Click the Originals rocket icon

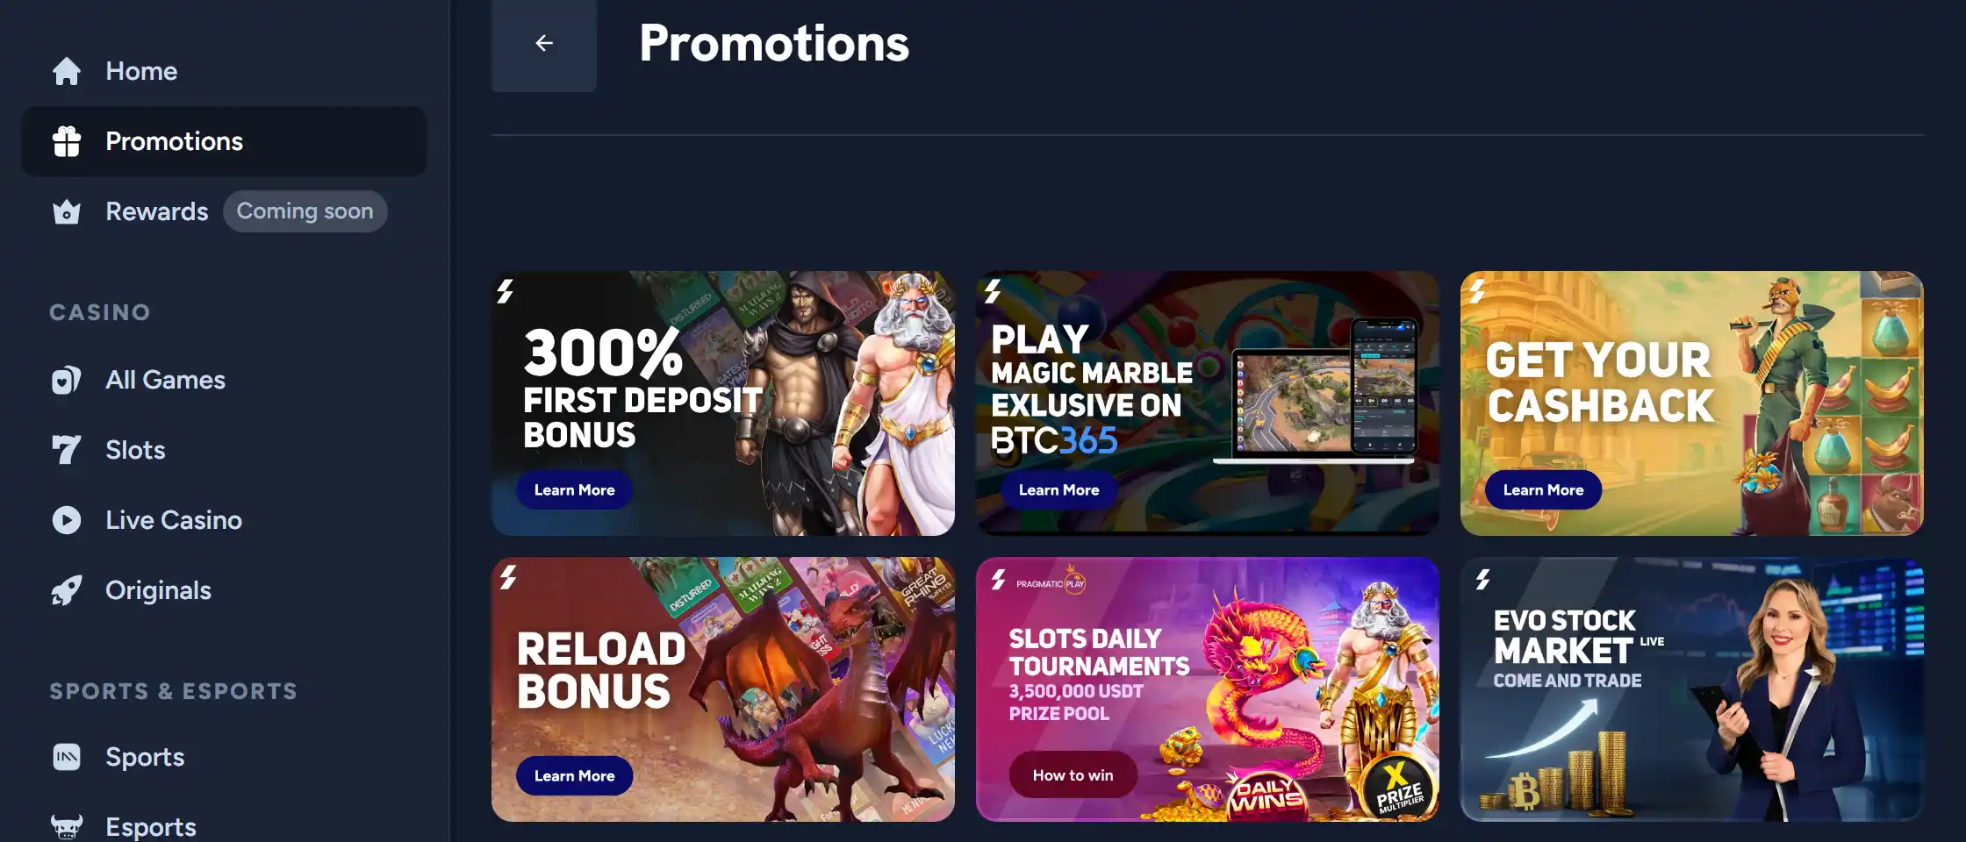coord(67,590)
